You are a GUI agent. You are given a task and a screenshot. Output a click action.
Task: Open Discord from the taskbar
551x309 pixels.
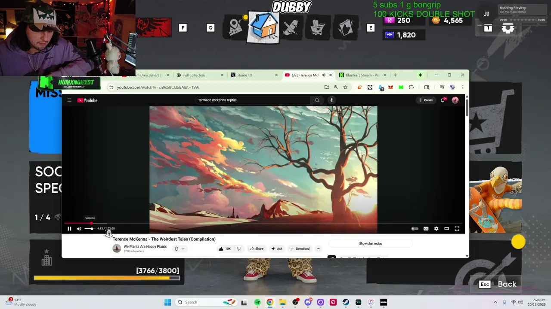pos(308,302)
